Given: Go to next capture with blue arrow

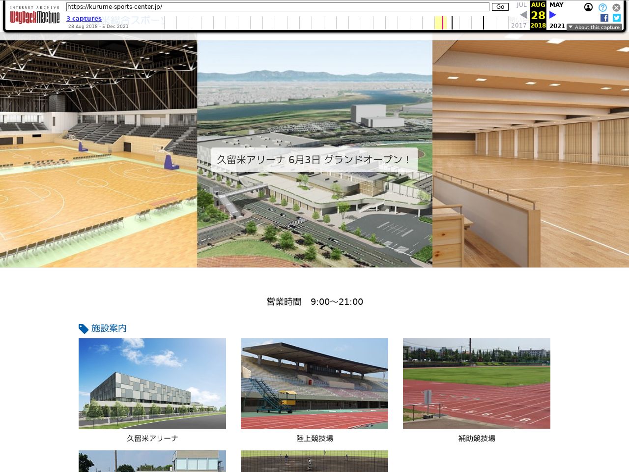Looking at the screenshot, I should [x=553, y=15].
